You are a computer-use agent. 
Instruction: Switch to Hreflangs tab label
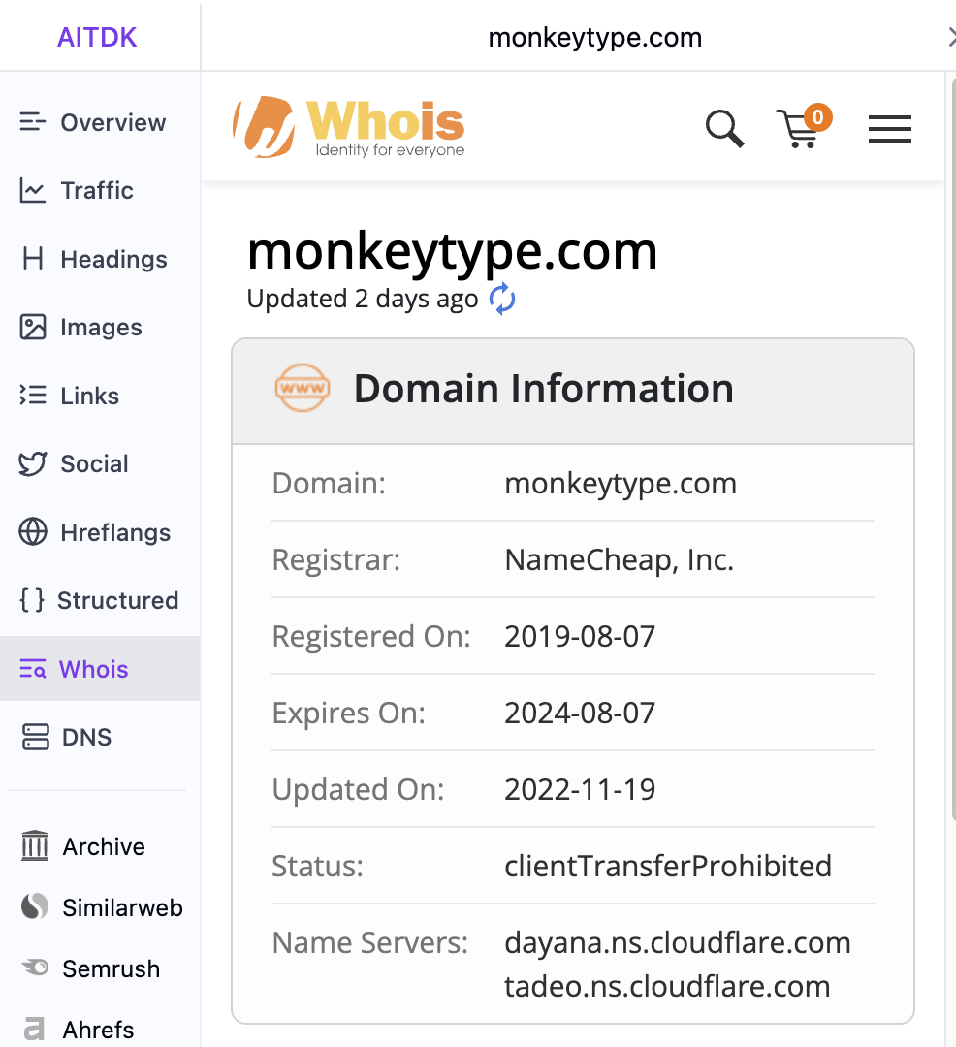coord(115,533)
